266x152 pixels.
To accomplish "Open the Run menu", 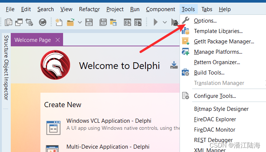I will point(135,9).
